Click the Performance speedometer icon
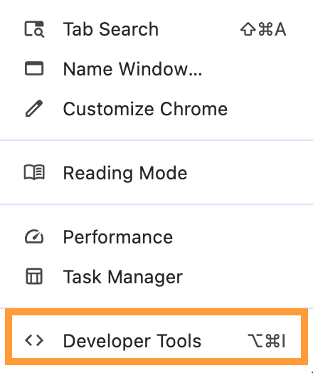 coord(34,237)
